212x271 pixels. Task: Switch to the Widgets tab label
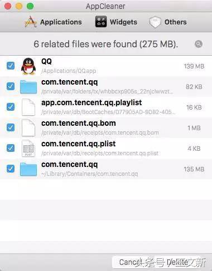pos(123,22)
